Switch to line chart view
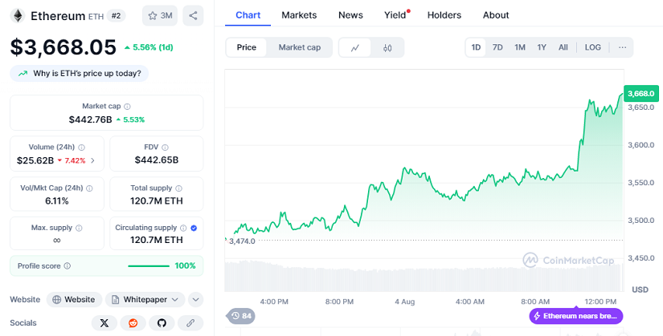The height and width of the screenshot is (336, 663). tap(355, 47)
